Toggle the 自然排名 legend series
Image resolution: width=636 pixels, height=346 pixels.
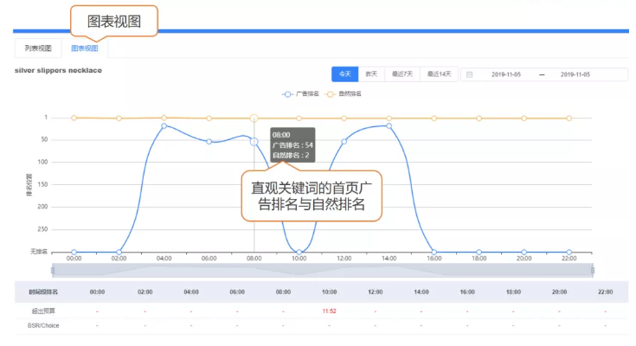(344, 94)
